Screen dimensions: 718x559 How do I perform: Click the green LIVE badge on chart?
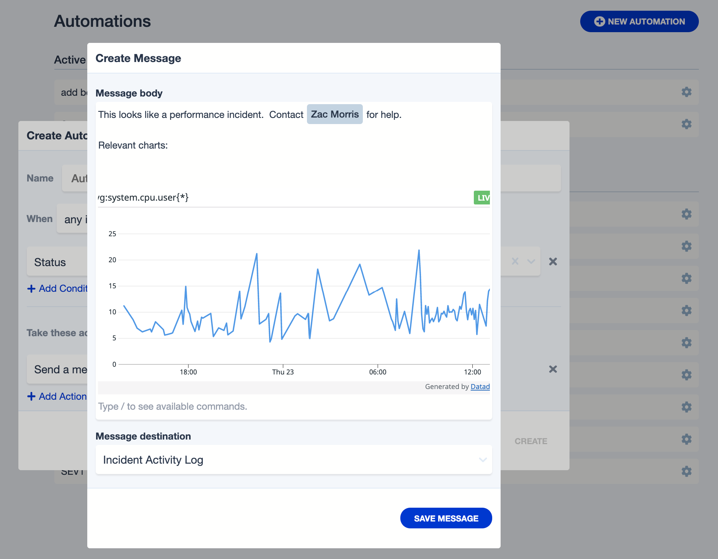482,198
